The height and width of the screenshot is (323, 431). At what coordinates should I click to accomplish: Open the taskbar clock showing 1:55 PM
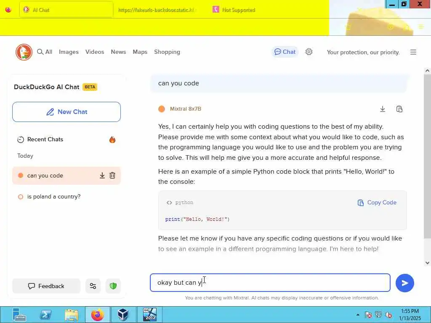click(x=410, y=315)
